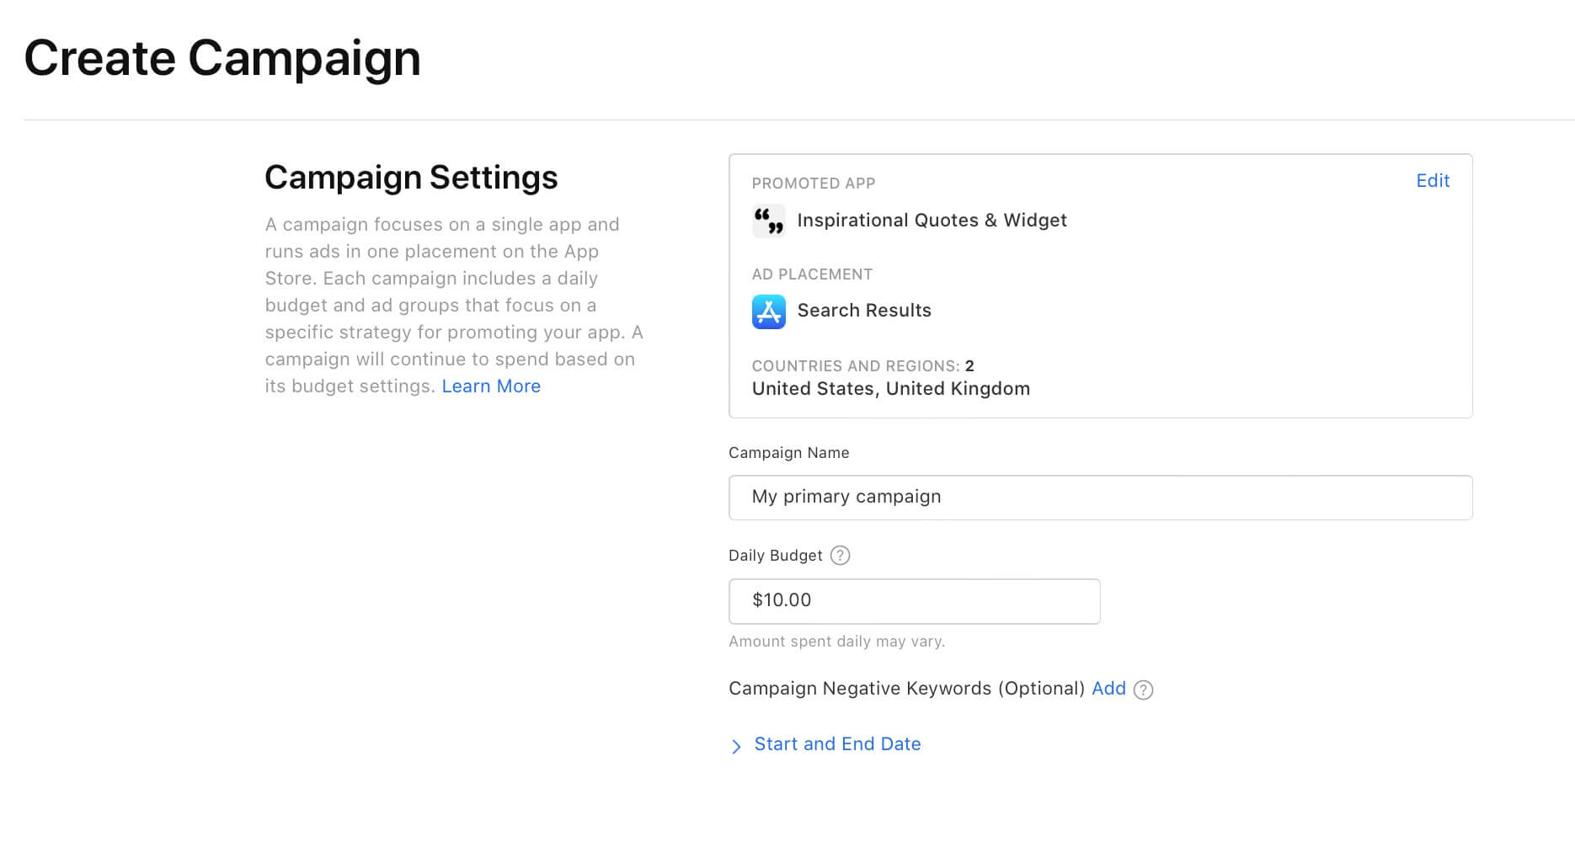Click the $10.00 Daily Budget field
The height and width of the screenshot is (852, 1575).
[914, 600]
